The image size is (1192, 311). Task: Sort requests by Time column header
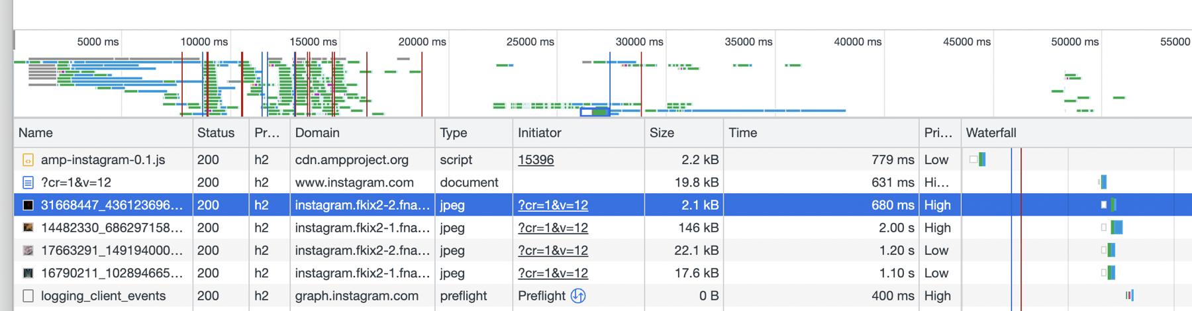click(742, 133)
